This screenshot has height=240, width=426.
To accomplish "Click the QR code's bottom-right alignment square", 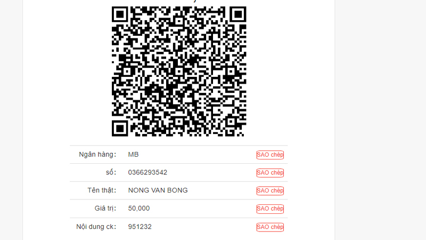I will tap(231, 121).
